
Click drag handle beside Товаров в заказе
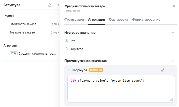[x=7, y=32]
